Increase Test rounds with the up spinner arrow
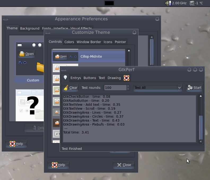This screenshot has width=210, height=180. pos(128,86)
